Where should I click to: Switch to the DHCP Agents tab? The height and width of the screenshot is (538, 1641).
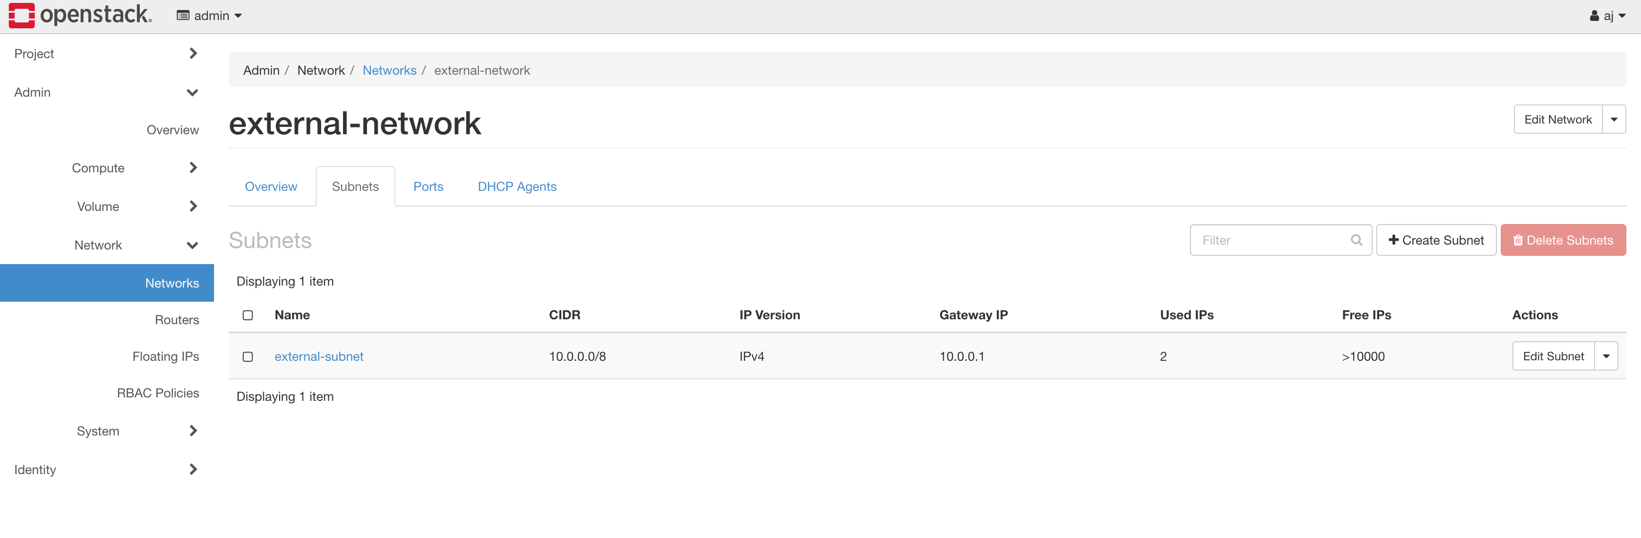coord(517,186)
